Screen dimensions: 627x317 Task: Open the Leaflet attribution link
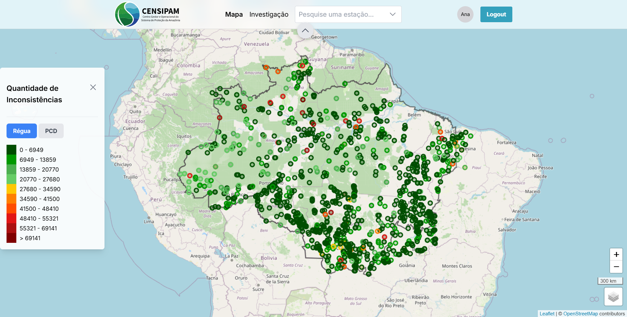[x=547, y=314]
